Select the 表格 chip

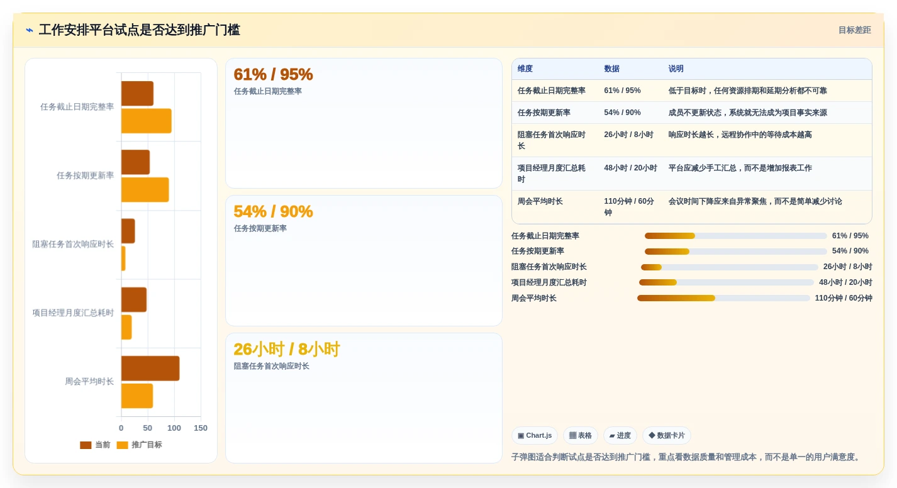580,435
